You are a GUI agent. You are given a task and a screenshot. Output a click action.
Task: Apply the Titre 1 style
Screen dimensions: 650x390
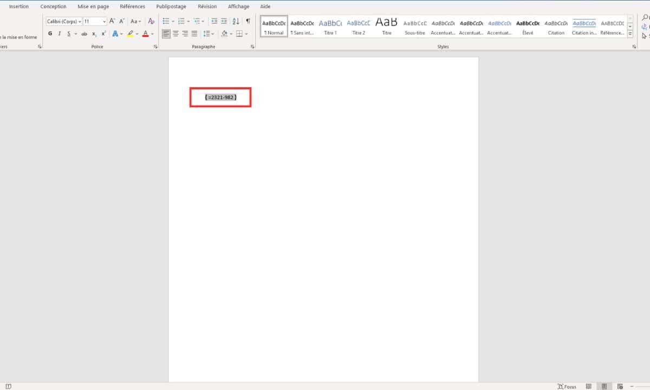coord(330,27)
